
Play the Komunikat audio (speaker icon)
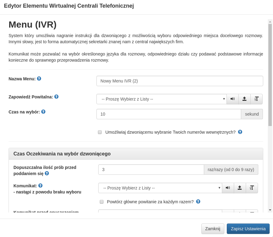228,188
